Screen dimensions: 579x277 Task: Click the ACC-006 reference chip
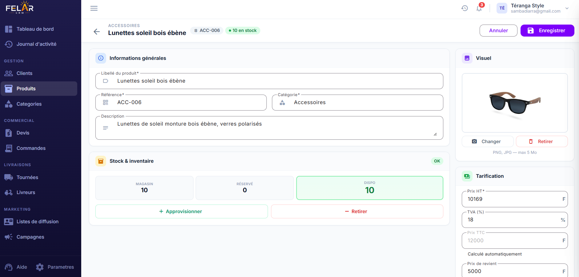click(207, 30)
